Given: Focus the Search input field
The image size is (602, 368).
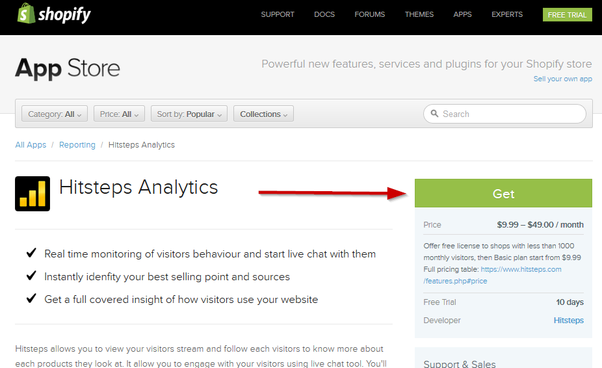Looking at the screenshot, I should [x=504, y=114].
